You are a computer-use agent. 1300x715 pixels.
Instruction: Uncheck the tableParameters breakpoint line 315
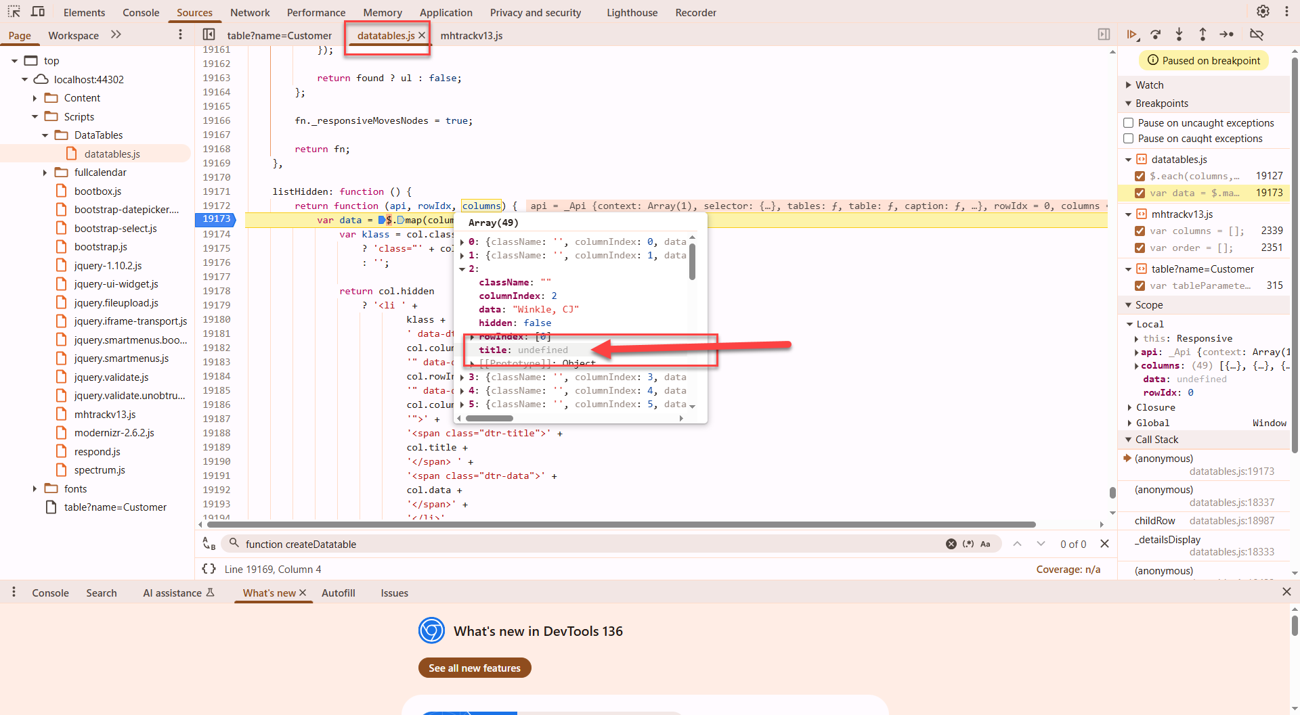coord(1140,285)
